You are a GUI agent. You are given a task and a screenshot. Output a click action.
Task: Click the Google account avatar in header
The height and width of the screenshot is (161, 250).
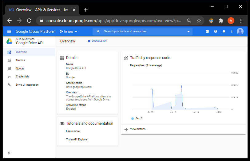point(240,31)
